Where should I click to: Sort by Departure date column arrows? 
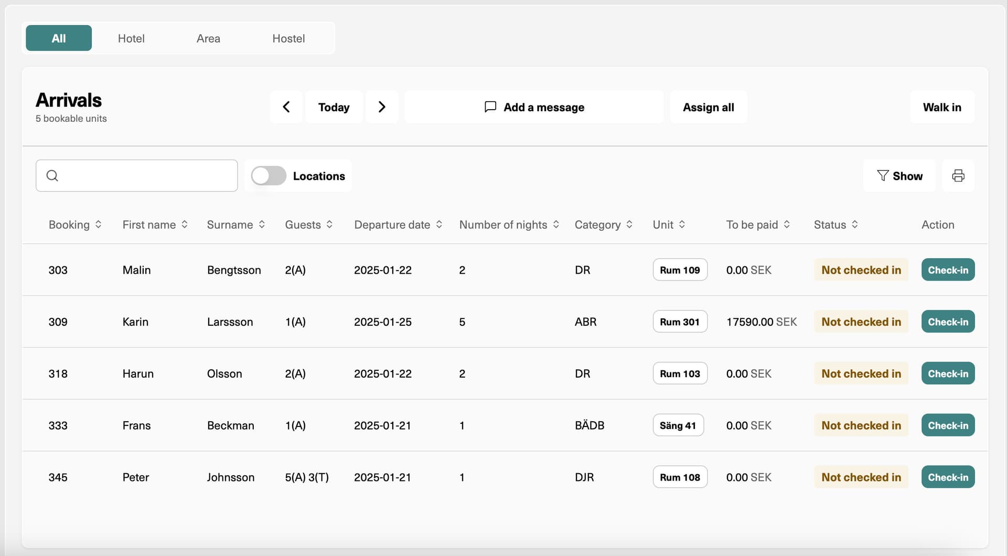[x=439, y=224]
